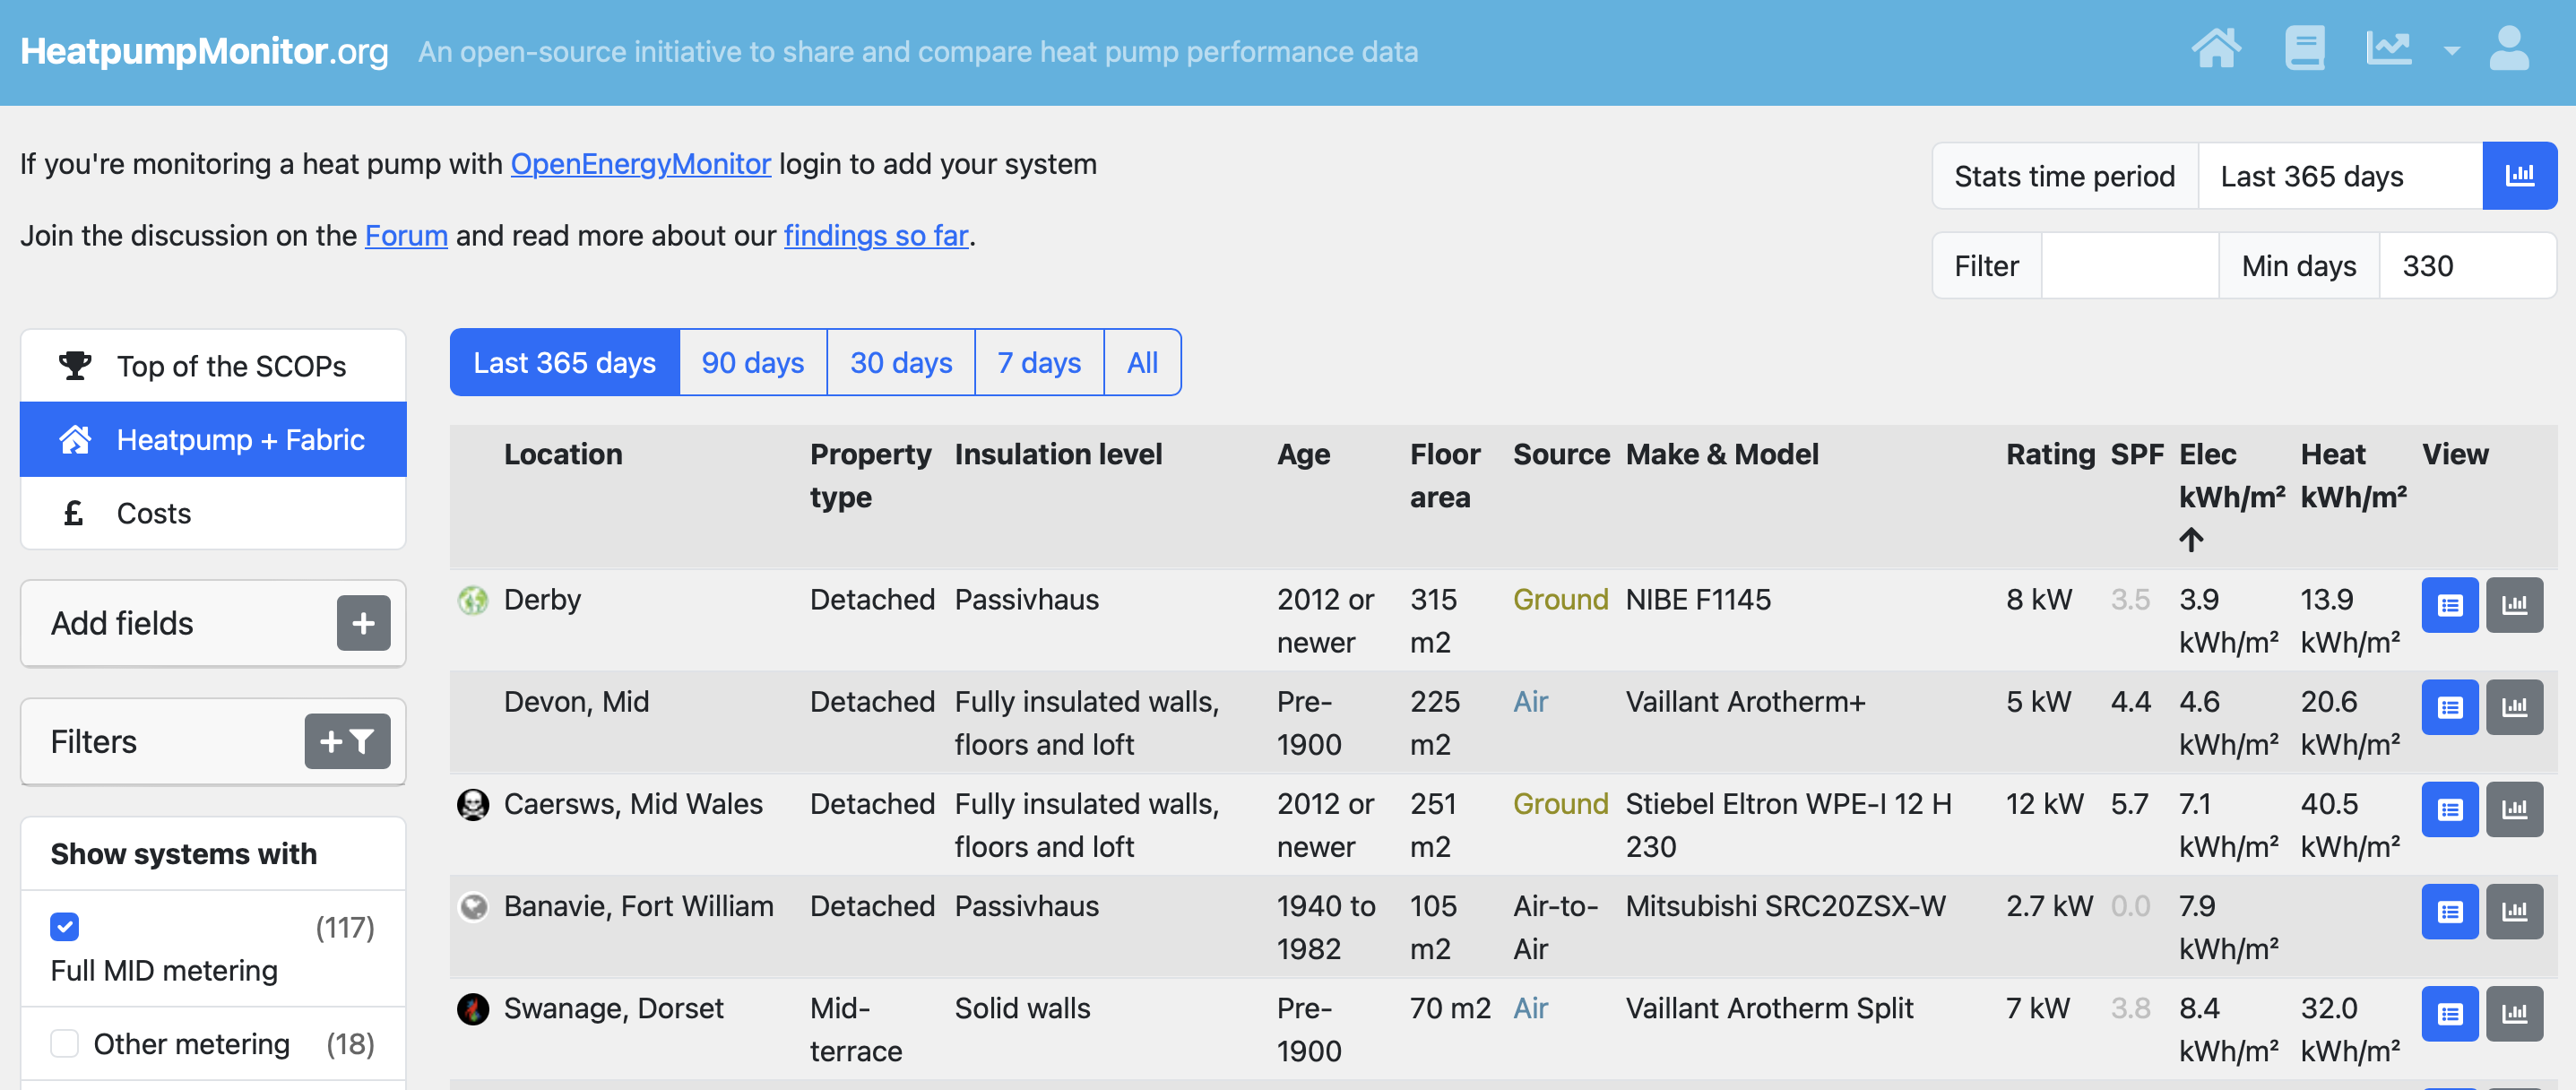Screen dimensions: 2576x1090
Task: Click Mitsubishi SRC20ZSX-W model cell
Action: [1785, 905]
